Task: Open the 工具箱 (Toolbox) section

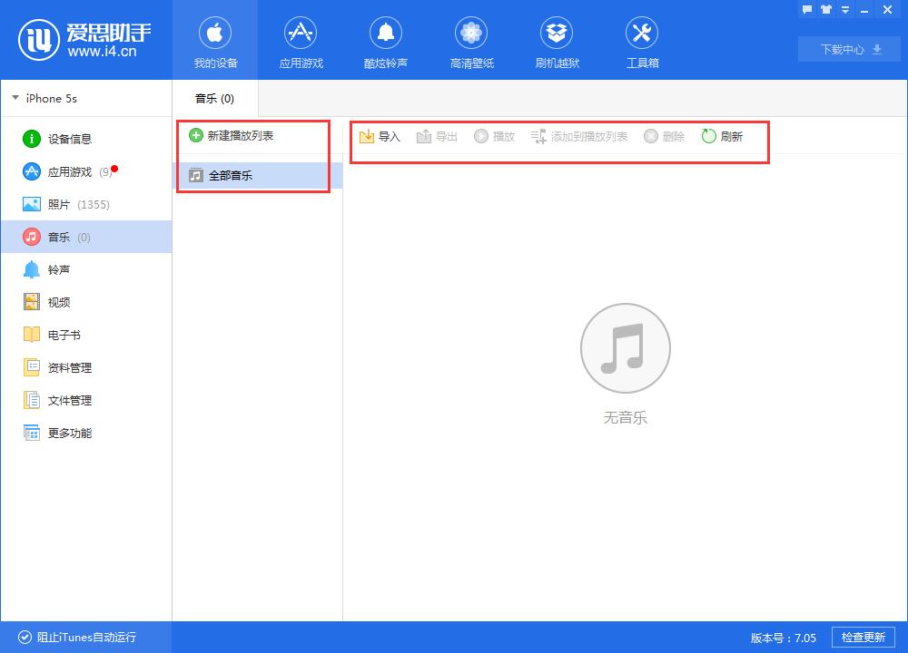Action: click(642, 41)
